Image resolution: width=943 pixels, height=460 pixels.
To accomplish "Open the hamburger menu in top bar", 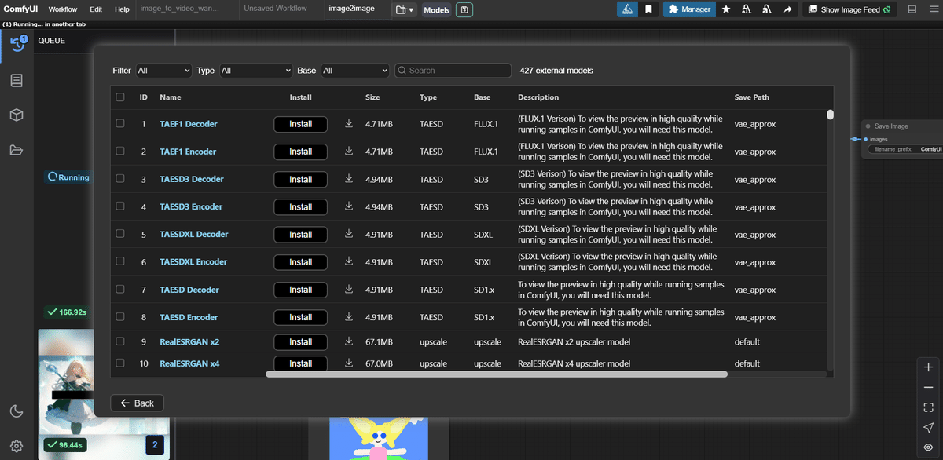I will tap(932, 9).
